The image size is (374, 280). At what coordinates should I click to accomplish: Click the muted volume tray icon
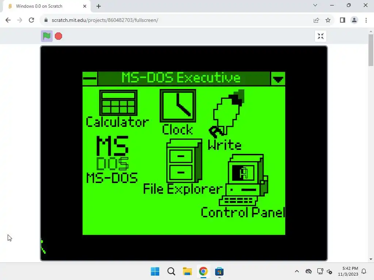(329, 271)
